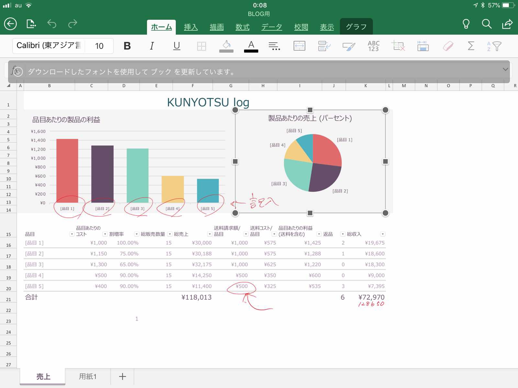This screenshot has height=388, width=518.
Task: Open the text alignment options icon
Action: [275, 46]
